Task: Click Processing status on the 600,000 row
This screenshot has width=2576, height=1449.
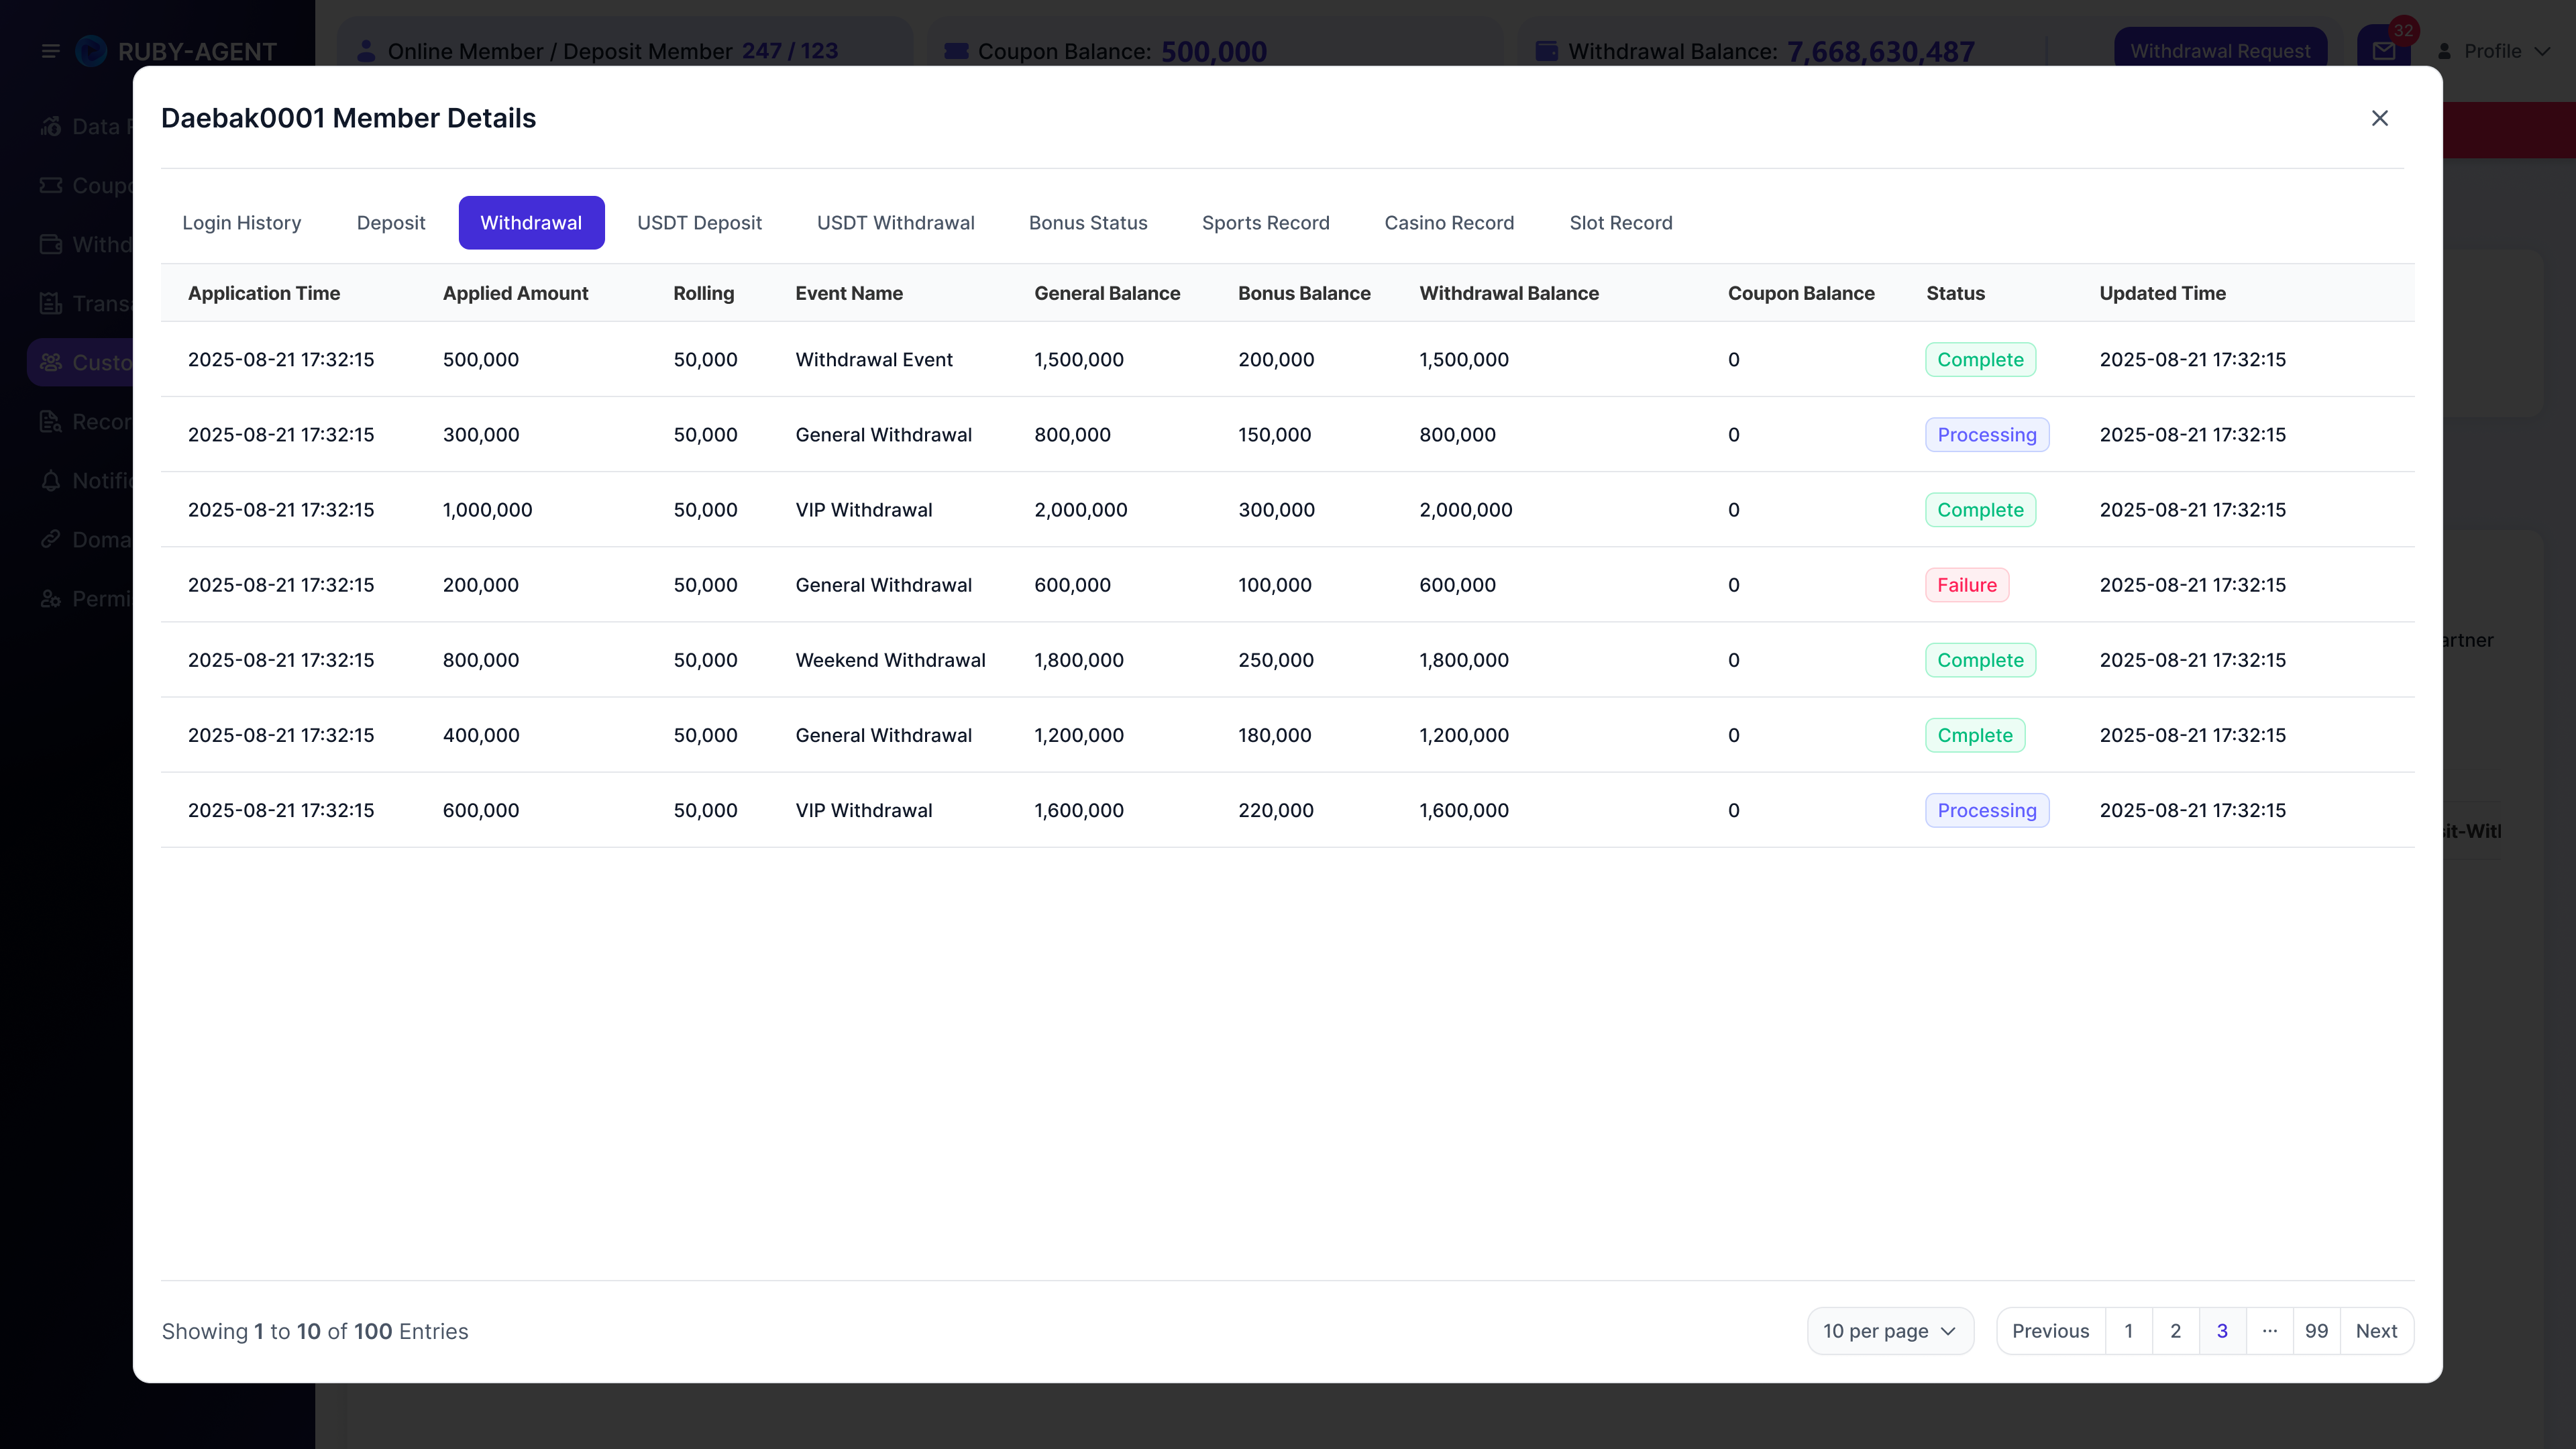Action: 1987,810
